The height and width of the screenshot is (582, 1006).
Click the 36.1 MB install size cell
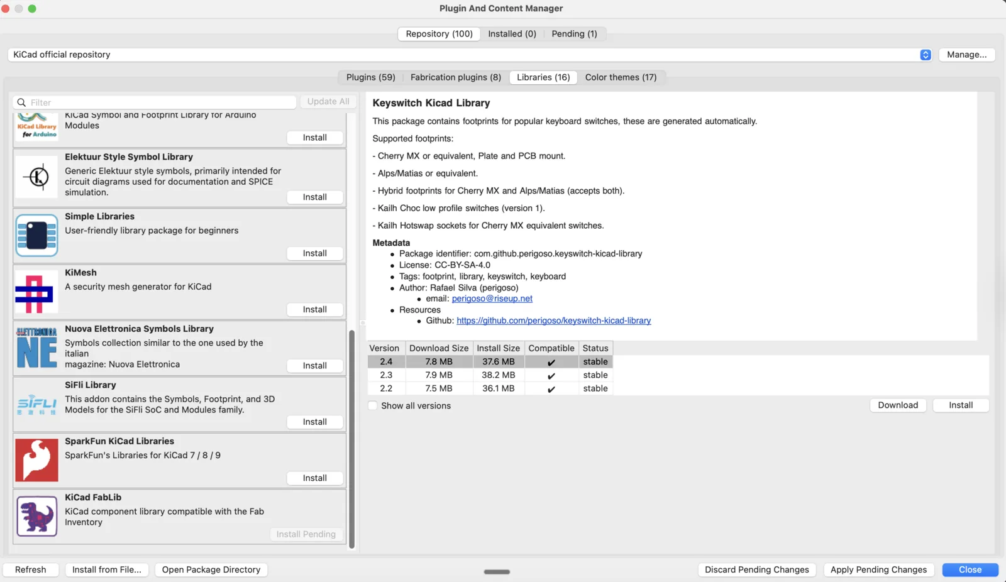[x=499, y=388]
